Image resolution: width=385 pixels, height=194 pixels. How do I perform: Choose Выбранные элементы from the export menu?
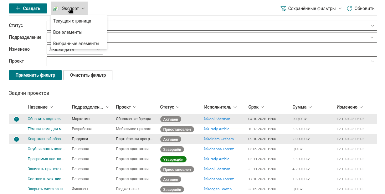(79, 43)
